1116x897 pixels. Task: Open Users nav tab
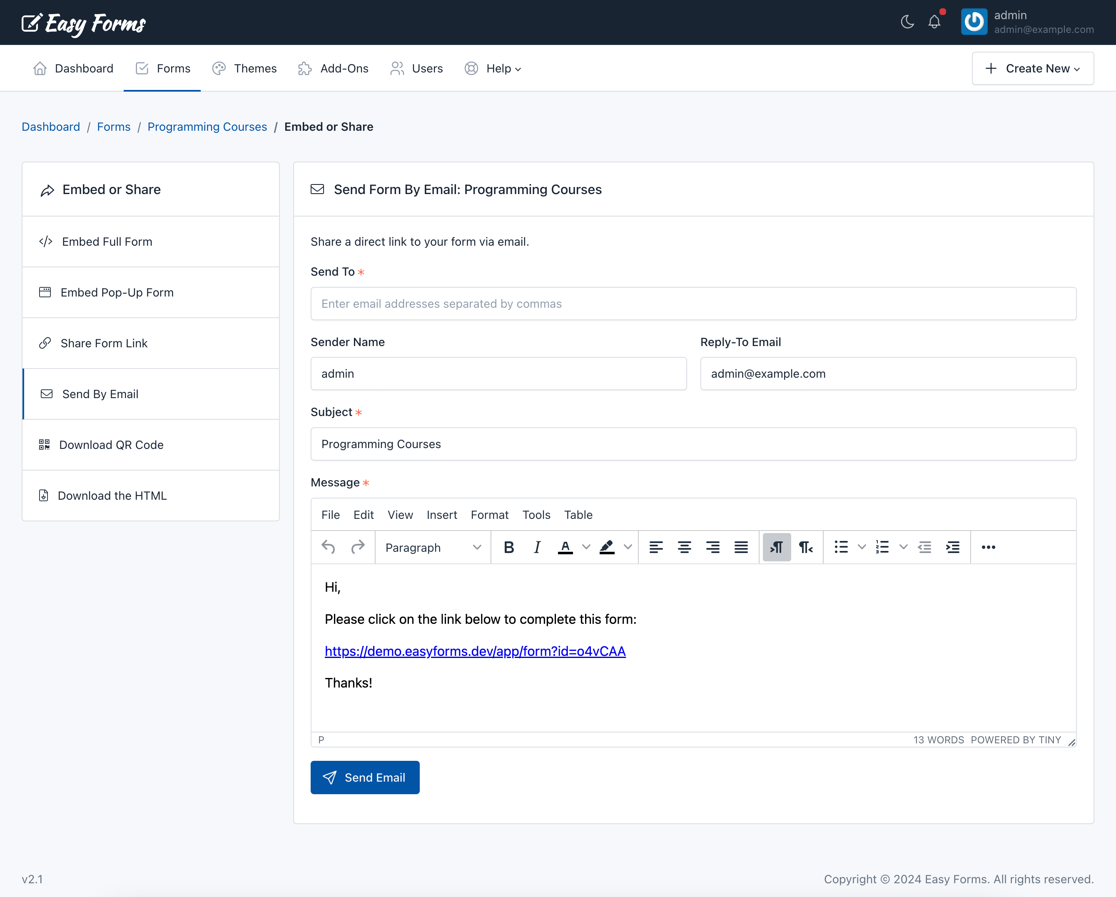tap(417, 68)
